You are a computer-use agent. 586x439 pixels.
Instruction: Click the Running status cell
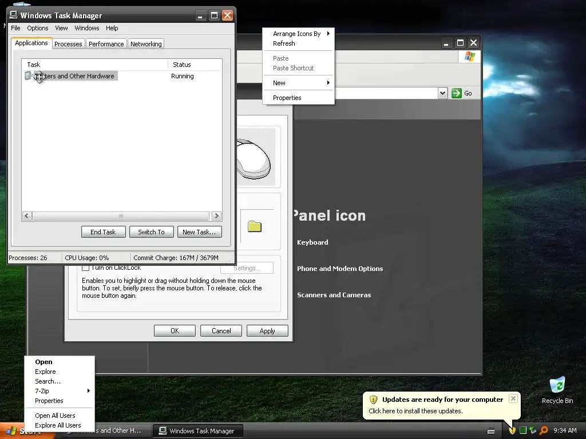tap(183, 76)
